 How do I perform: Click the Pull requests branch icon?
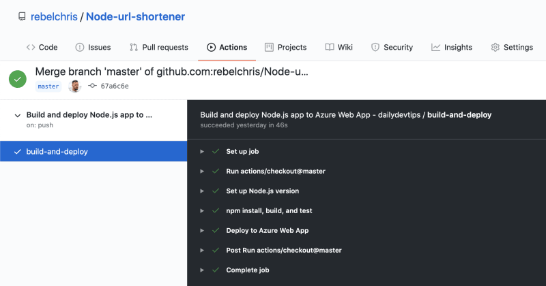coord(134,47)
